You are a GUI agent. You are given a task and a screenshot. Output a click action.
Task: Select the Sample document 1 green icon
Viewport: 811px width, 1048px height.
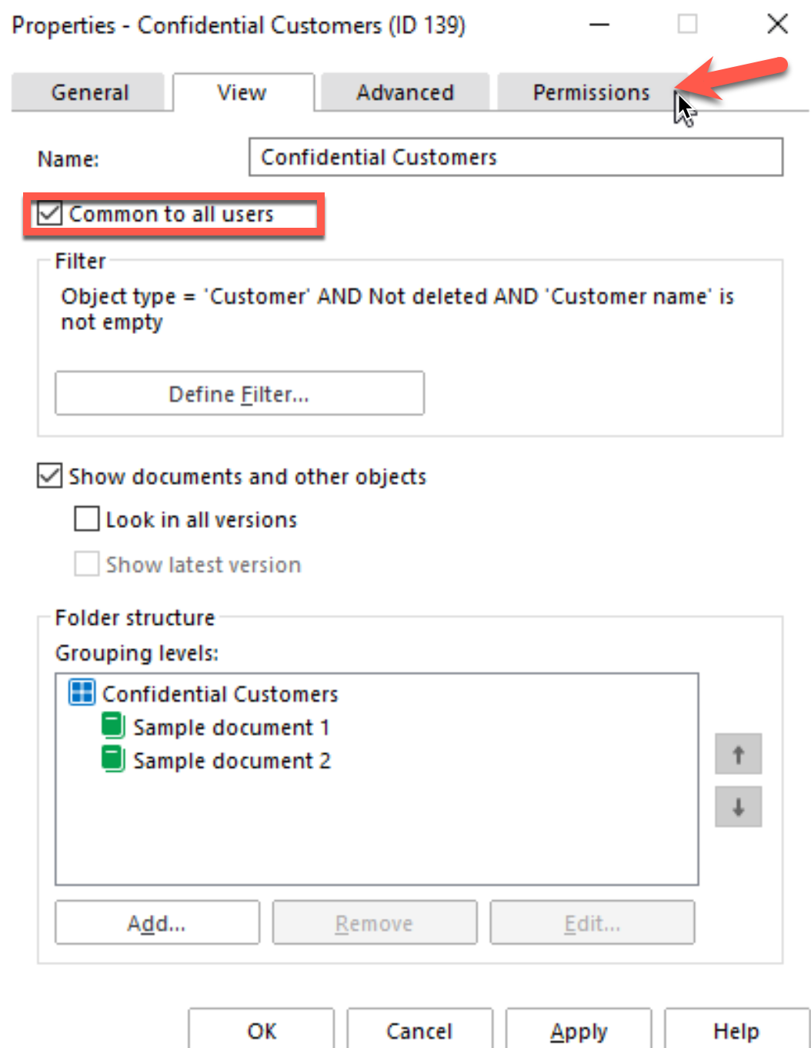(x=113, y=726)
